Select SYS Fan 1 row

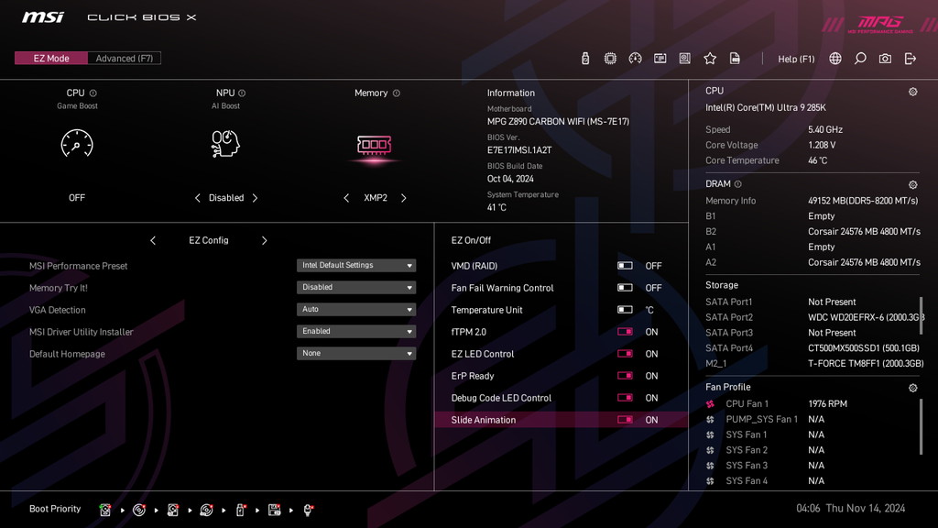pyautogui.click(x=813, y=434)
